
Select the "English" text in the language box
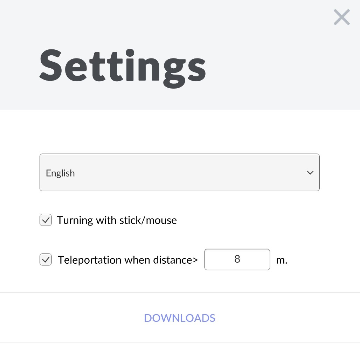coord(61,173)
